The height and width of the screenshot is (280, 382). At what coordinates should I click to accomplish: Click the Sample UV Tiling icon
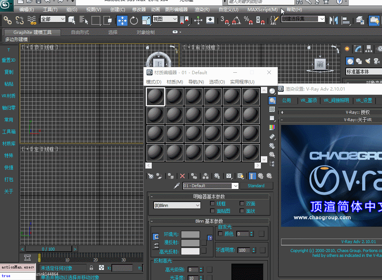(x=272, y=118)
